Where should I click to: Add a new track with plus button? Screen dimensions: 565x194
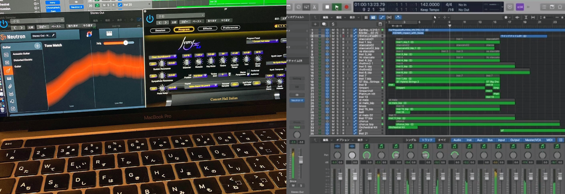[x=314, y=24]
